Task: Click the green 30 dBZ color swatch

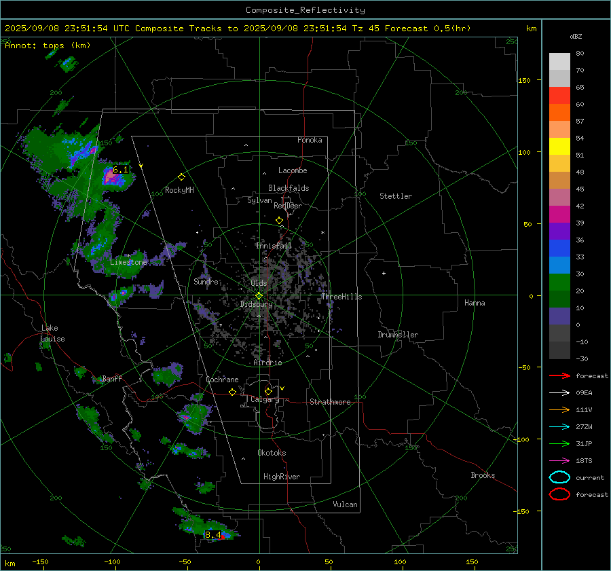Action: pos(559,282)
